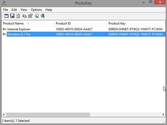Minimize the ProduKey window

pyautogui.click(x=144, y=2)
